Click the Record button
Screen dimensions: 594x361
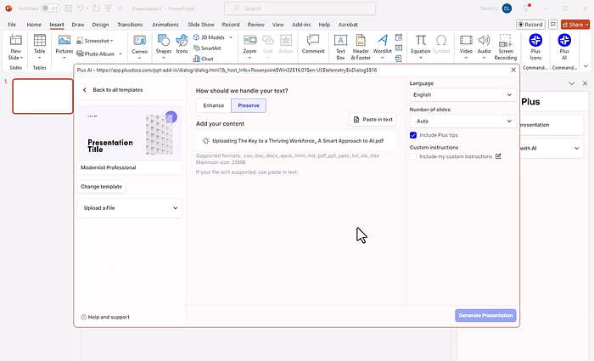pyautogui.click(x=530, y=25)
